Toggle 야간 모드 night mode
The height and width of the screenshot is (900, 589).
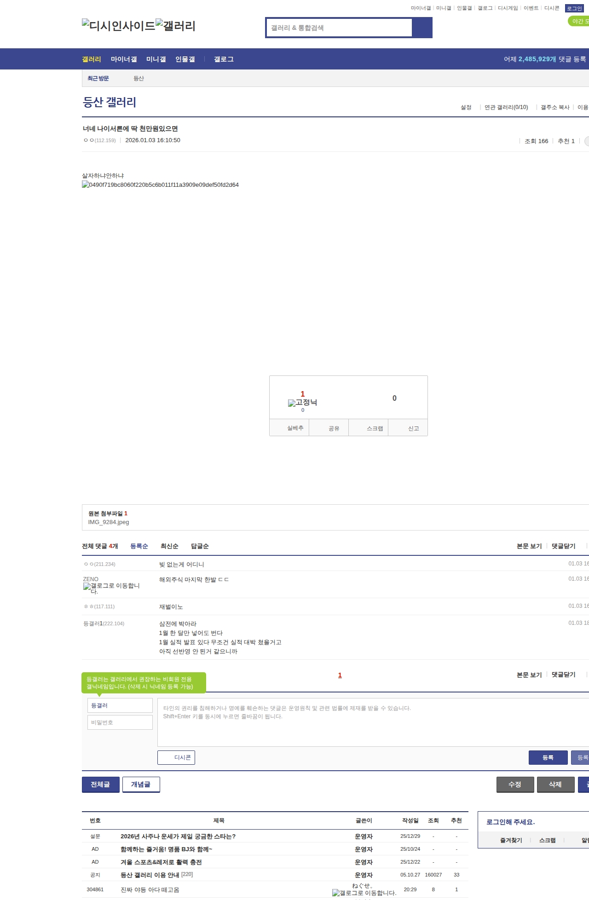click(x=579, y=21)
